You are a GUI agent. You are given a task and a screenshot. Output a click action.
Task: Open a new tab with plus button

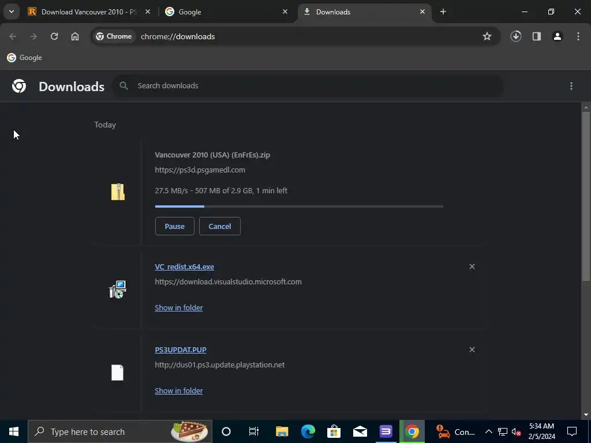click(x=443, y=12)
